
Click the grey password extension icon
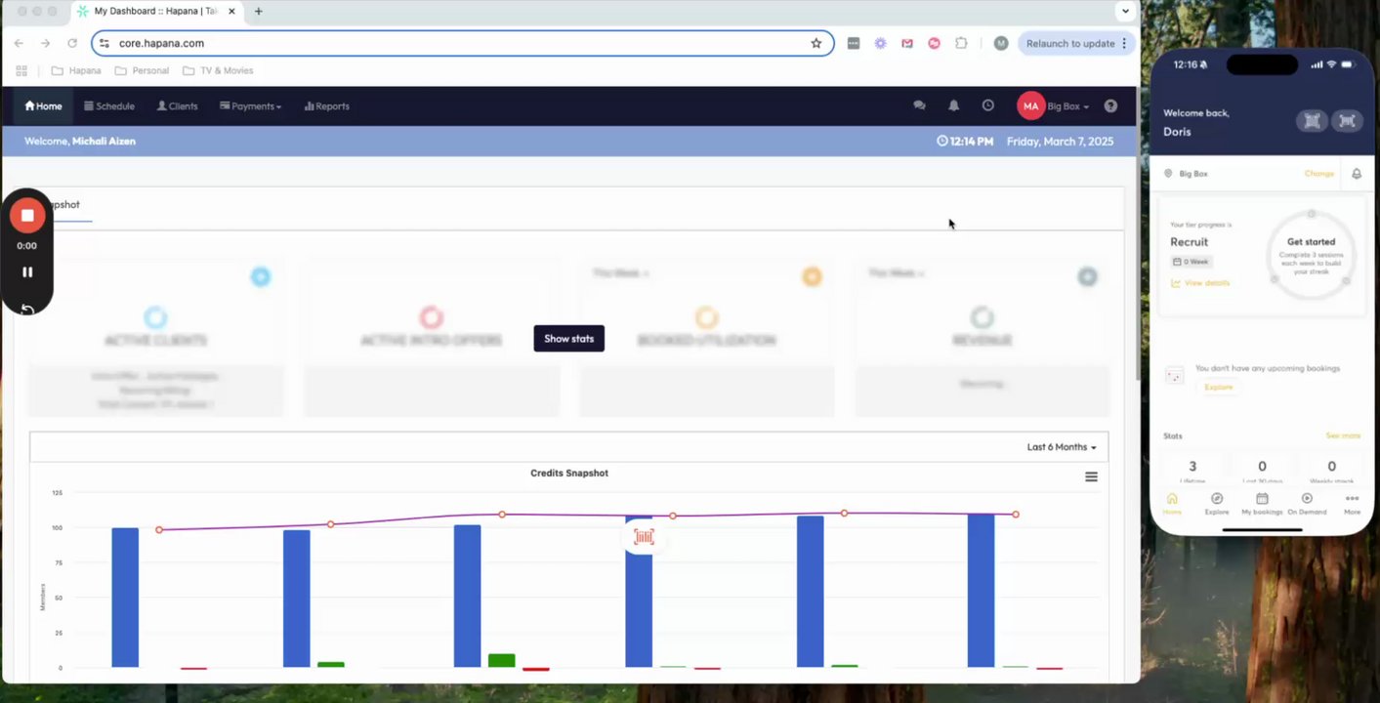tap(853, 43)
